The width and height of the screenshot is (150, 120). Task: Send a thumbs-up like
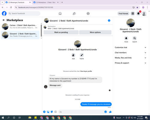pyautogui.click(x=110, y=112)
